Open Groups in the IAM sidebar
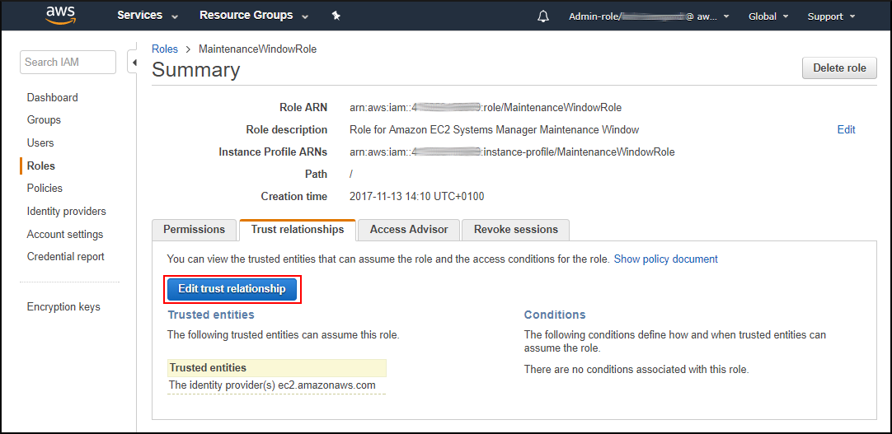This screenshot has height=434, width=892. pyautogui.click(x=44, y=120)
